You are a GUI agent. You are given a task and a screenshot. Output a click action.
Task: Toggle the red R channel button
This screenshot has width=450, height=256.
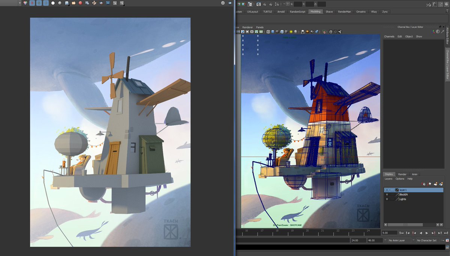pyautogui.click(x=33, y=3)
